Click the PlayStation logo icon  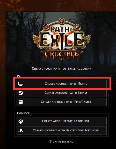point(21,130)
